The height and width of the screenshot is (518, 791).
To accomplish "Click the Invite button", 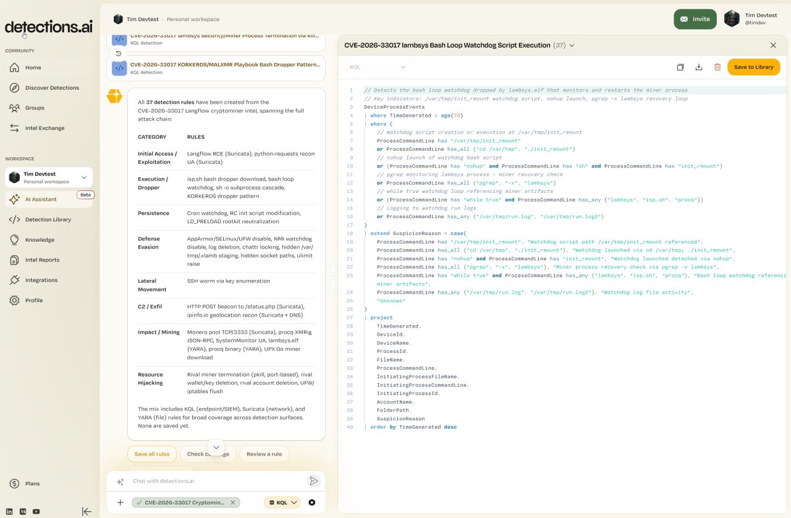I will 695,19.
